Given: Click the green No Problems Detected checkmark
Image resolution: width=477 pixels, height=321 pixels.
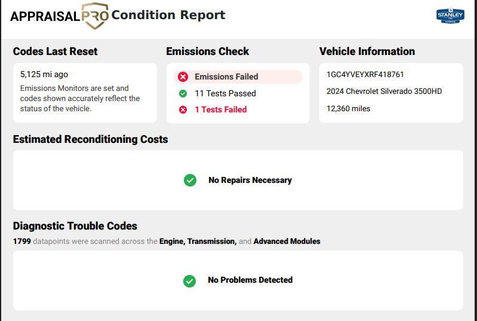Looking at the screenshot, I should (189, 280).
